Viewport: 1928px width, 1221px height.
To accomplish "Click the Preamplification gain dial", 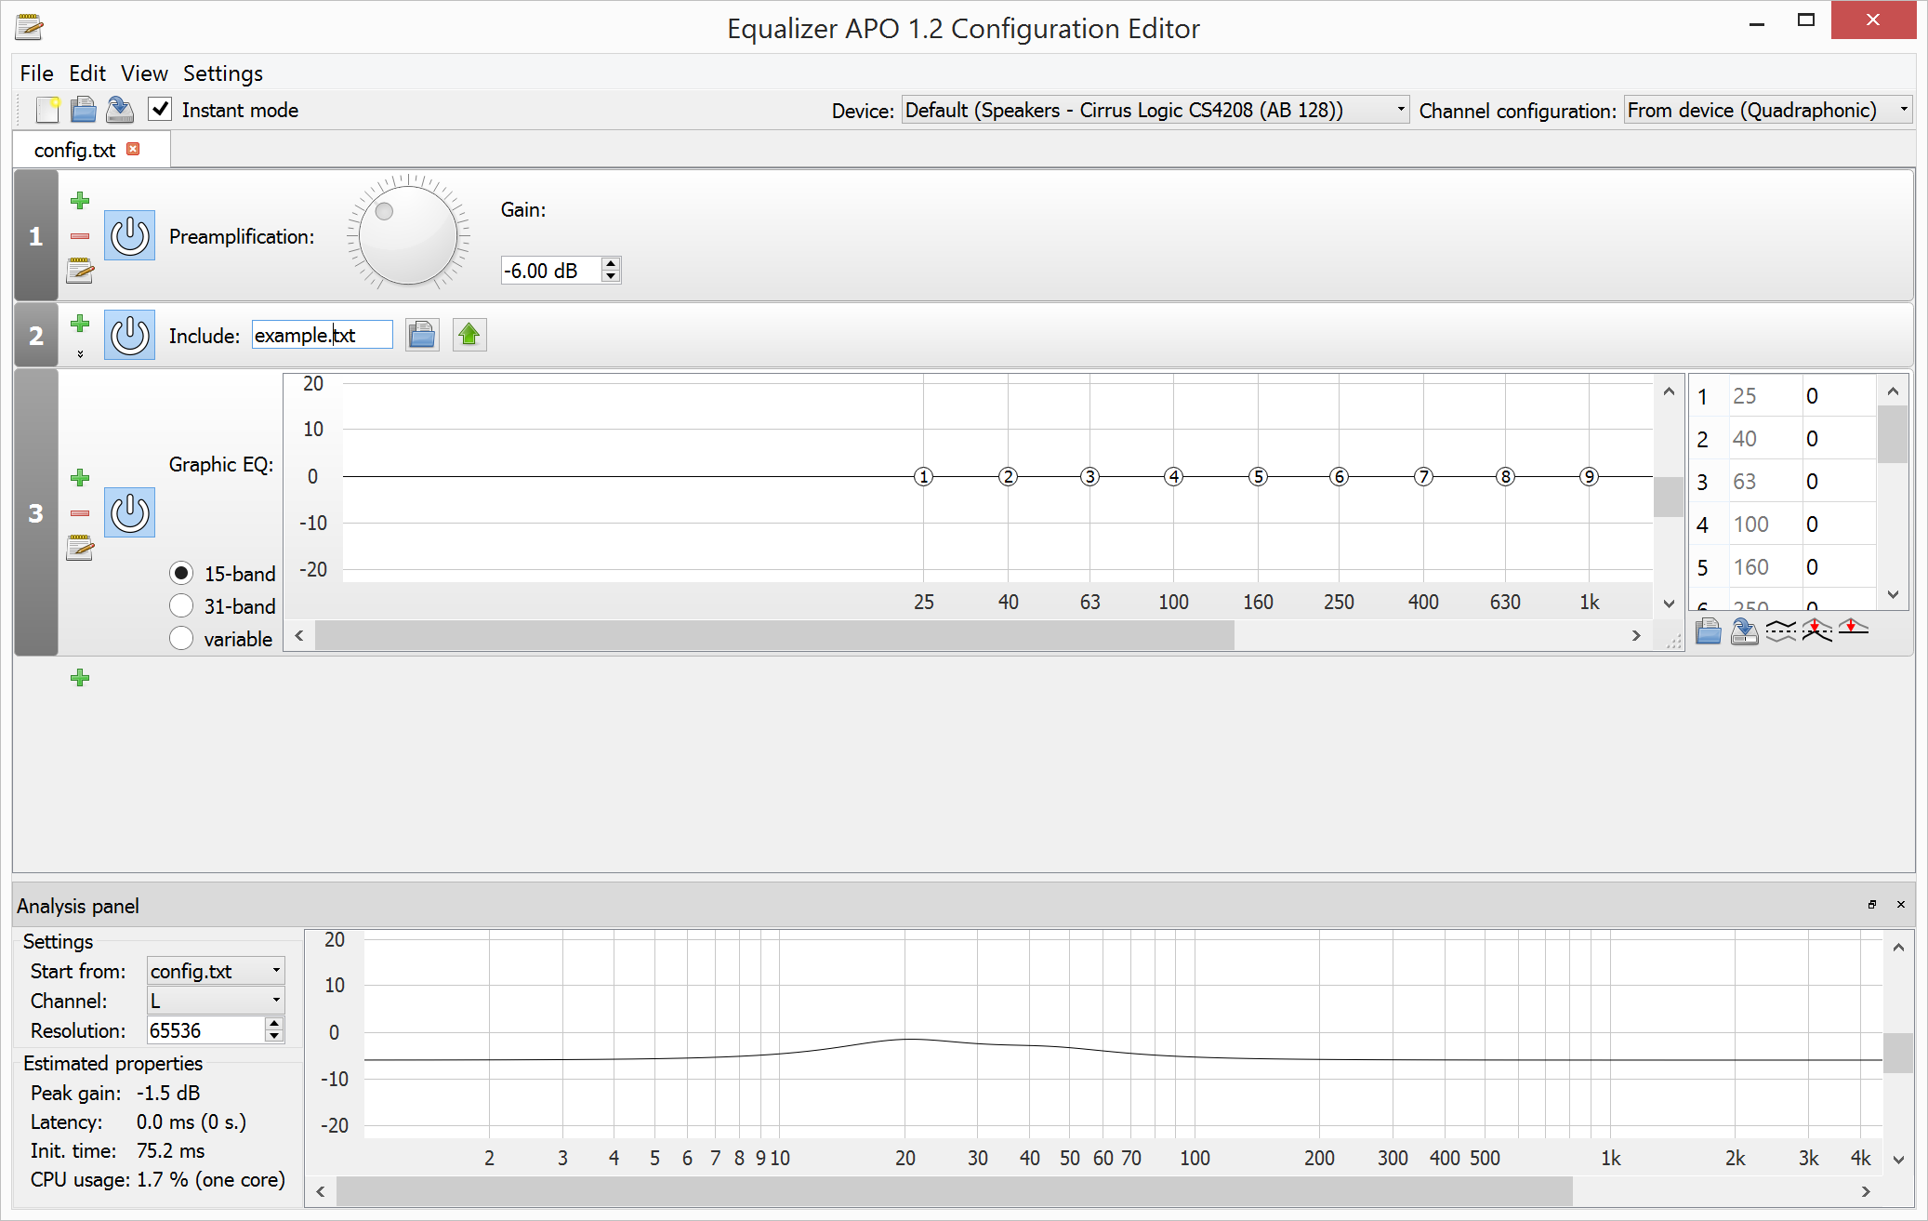I will [x=407, y=235].
